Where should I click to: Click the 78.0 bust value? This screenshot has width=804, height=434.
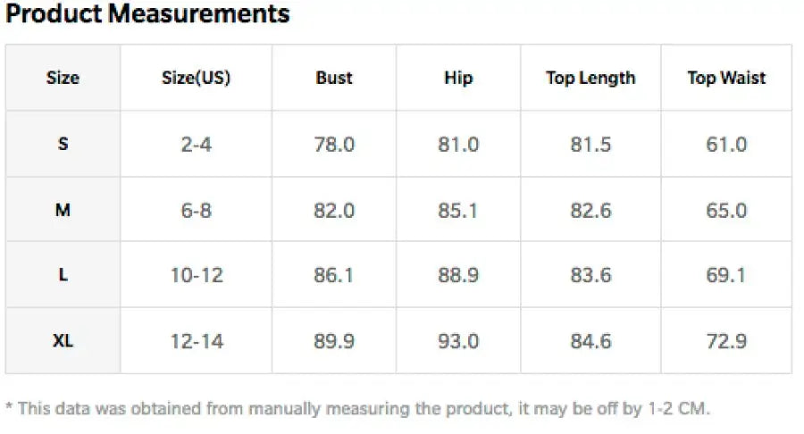(334, 144)
